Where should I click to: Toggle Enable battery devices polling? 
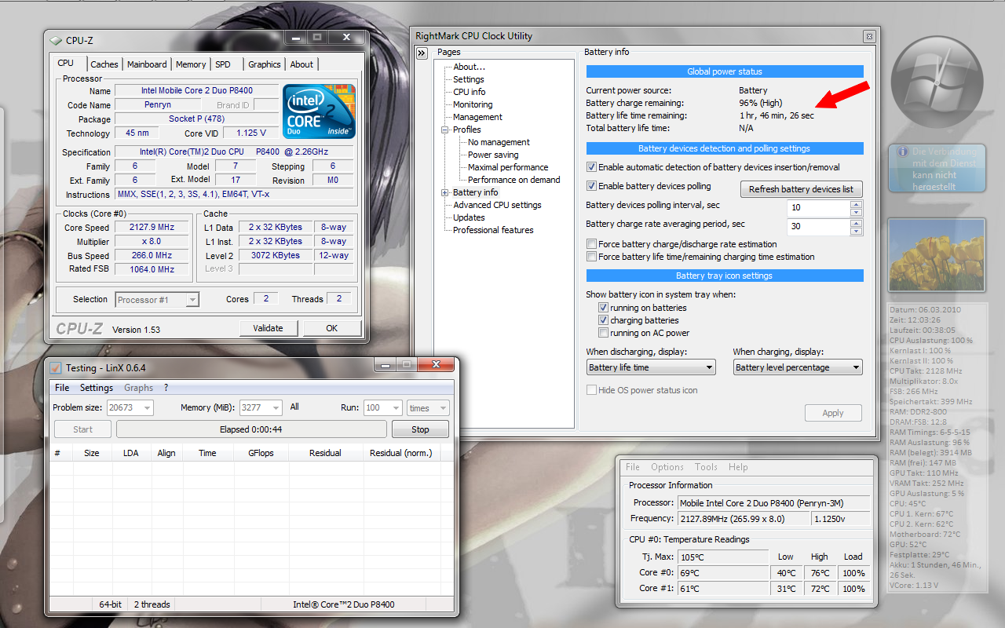[591, 186]
